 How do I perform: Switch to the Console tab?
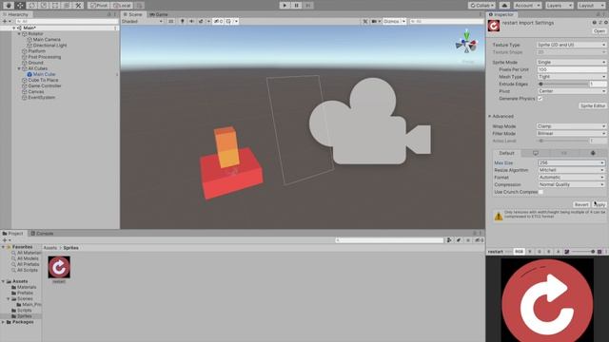point(42,234)
